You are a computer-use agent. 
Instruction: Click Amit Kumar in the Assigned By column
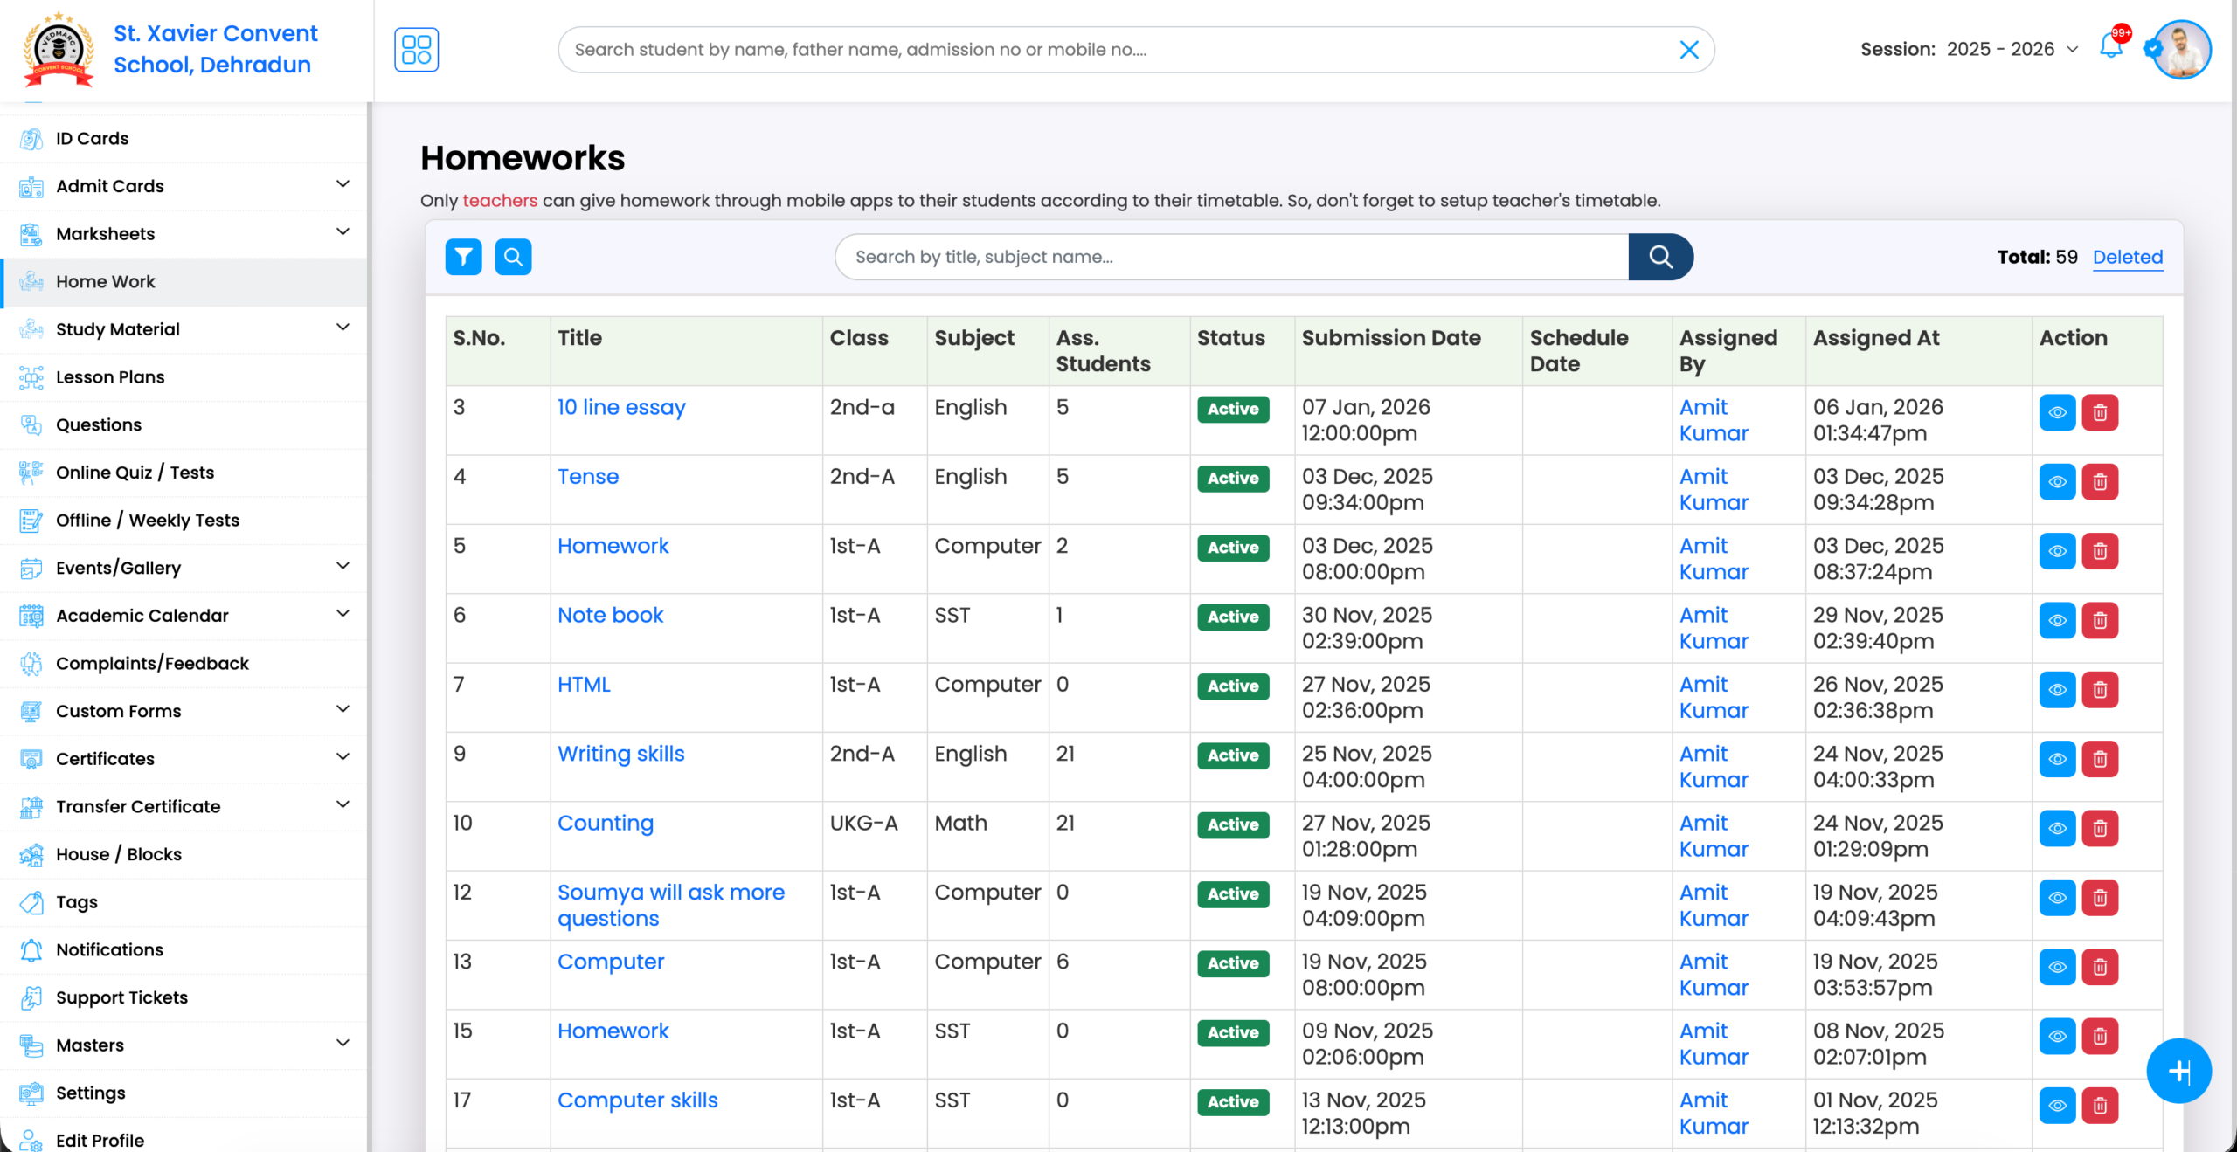click(x=1712, y=420)
